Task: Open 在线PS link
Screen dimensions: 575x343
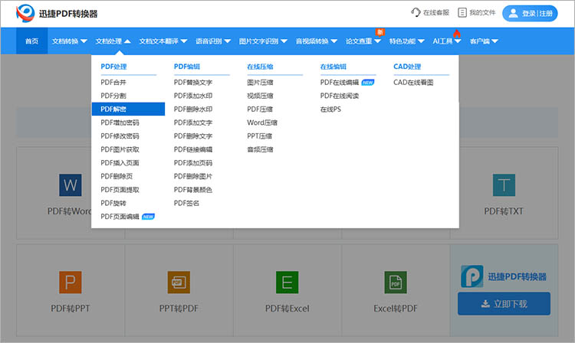Action: pos(330,109)
